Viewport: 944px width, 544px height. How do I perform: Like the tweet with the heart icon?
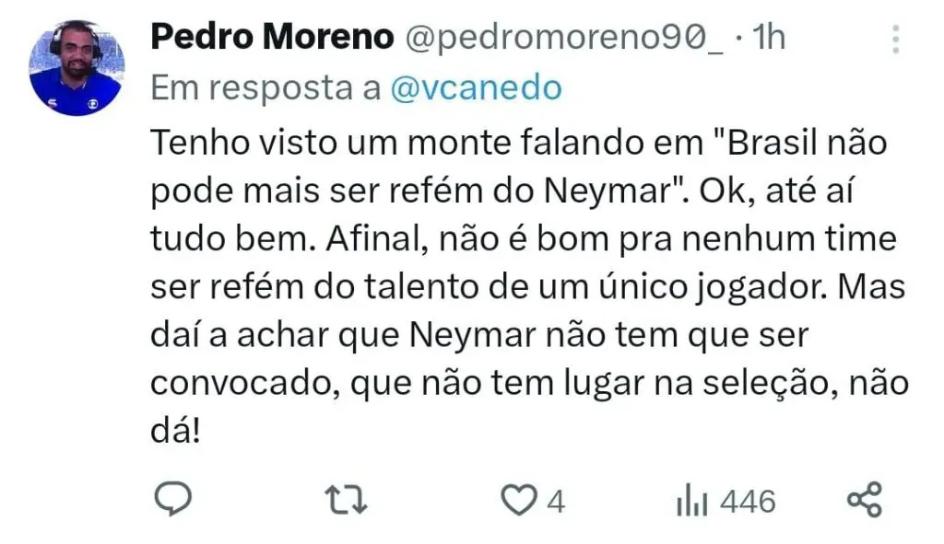tap(518, 501)
